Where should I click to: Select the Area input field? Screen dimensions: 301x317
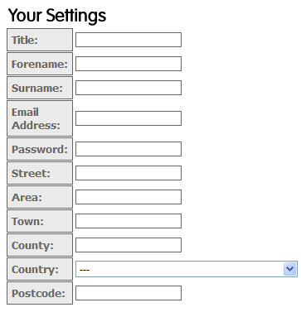129,197
